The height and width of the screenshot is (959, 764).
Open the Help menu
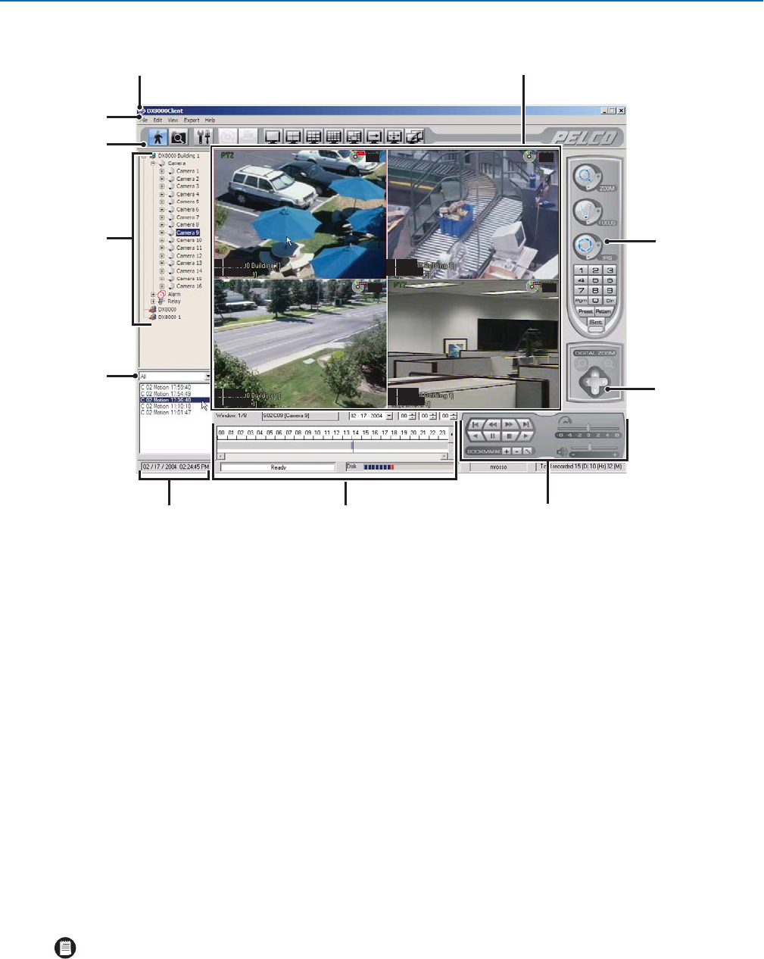[x=210, y=120]
